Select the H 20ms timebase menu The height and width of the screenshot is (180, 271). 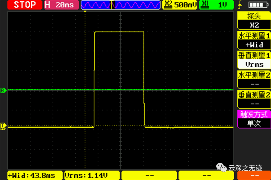coord(61,4)
